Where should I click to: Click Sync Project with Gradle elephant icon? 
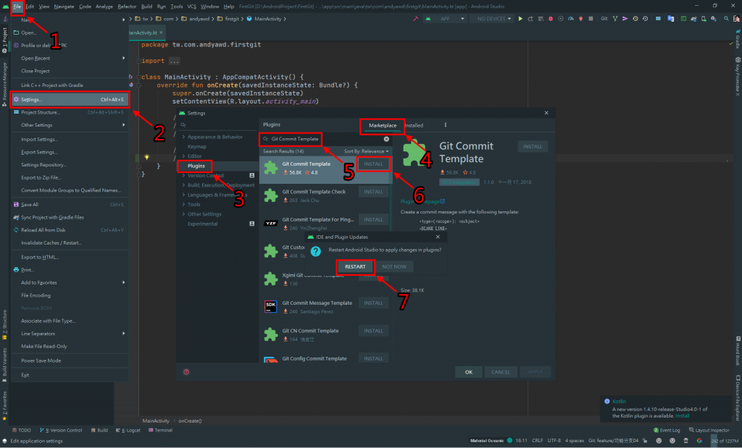(693, 19)
